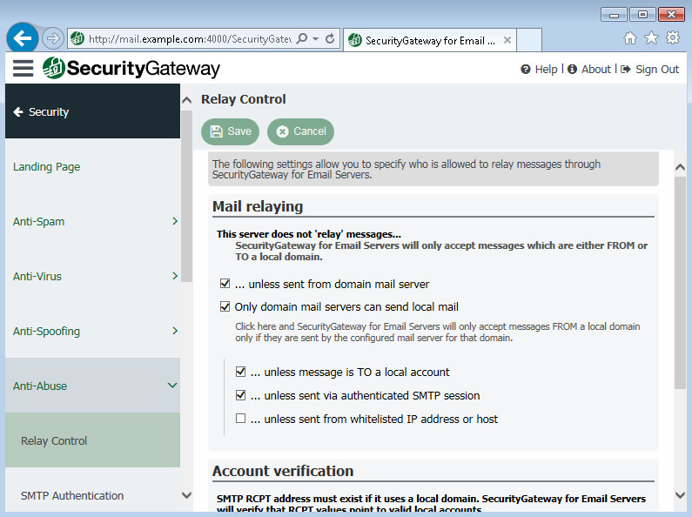This screenshot has height=517, width=692.
Task: Click the search magnifier in address bar
Action: (x=302, y=39)
